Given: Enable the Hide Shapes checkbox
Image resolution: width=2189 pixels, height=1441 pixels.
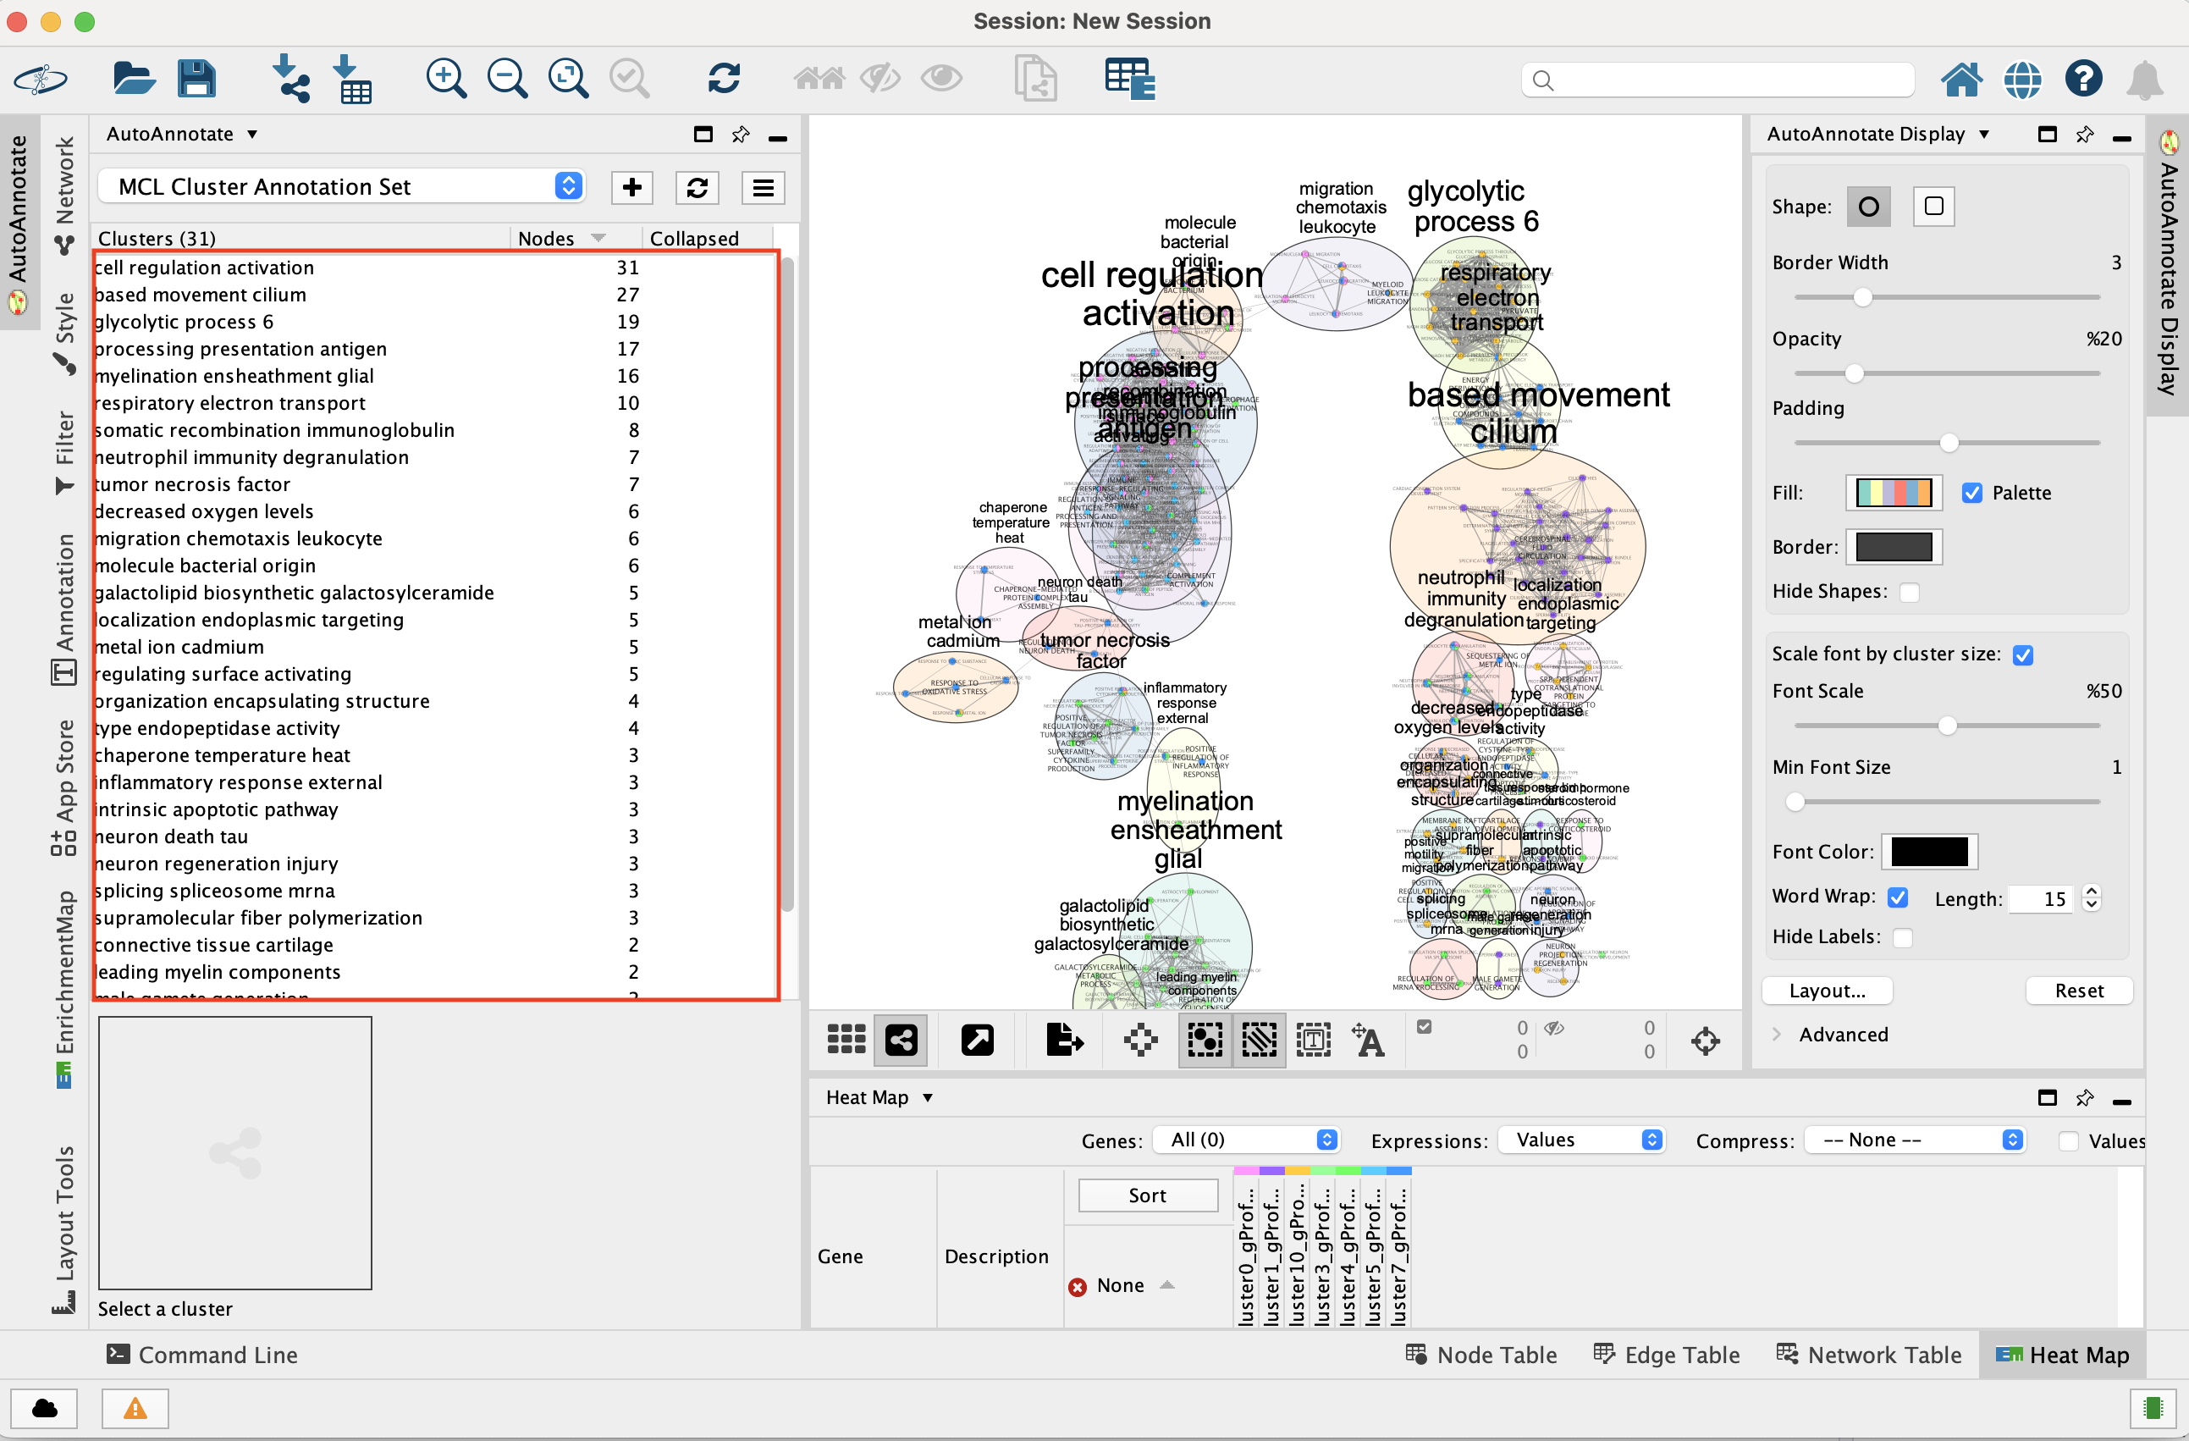Looking at the screenshot, I should click(x=1910, y=592).
